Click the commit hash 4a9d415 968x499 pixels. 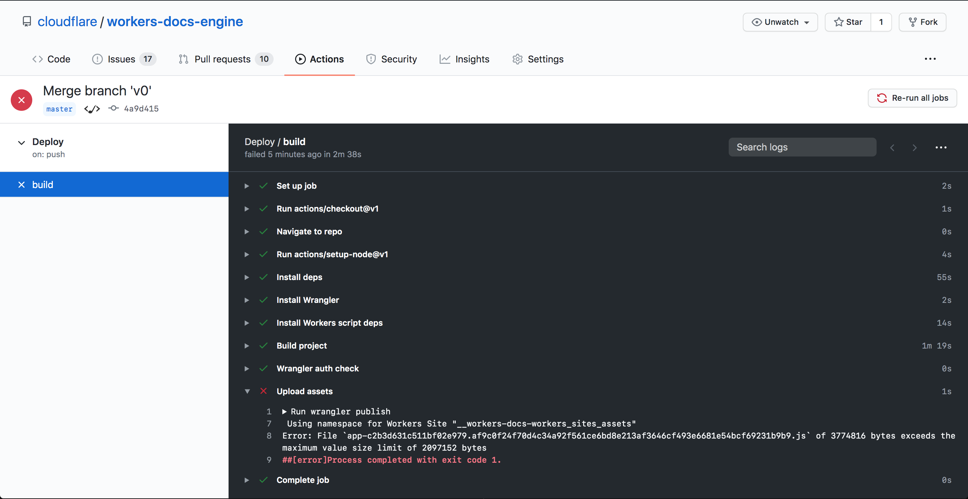click(x=141, y=109)
